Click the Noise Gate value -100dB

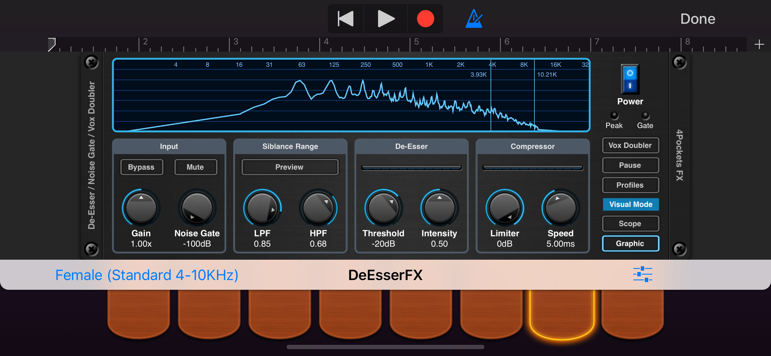pyautogui.click(x=197, y=244)
